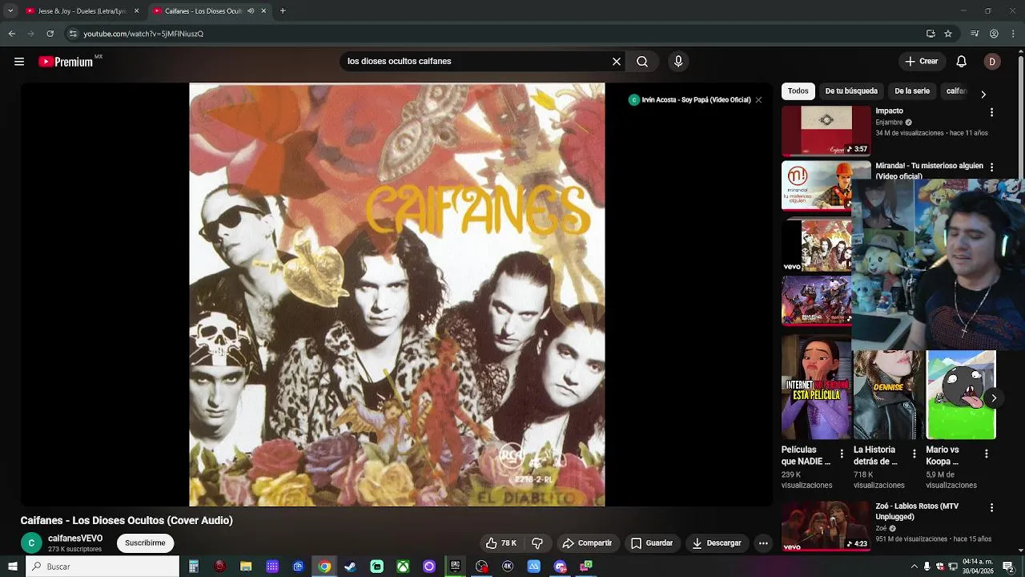Viewport: 1025px width, 577px height.
Task: Open options for Impacto video
Action: pos(991,113)
